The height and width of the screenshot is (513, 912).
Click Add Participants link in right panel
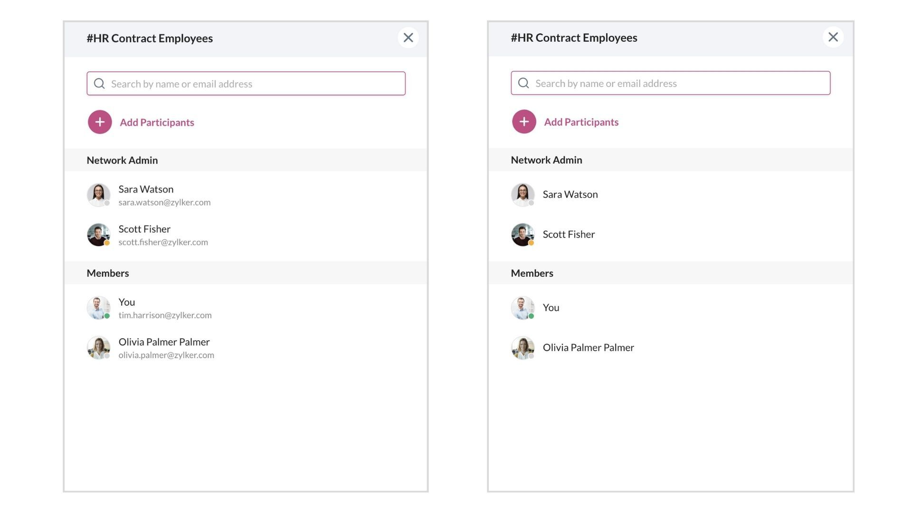[x=581, y=122]
